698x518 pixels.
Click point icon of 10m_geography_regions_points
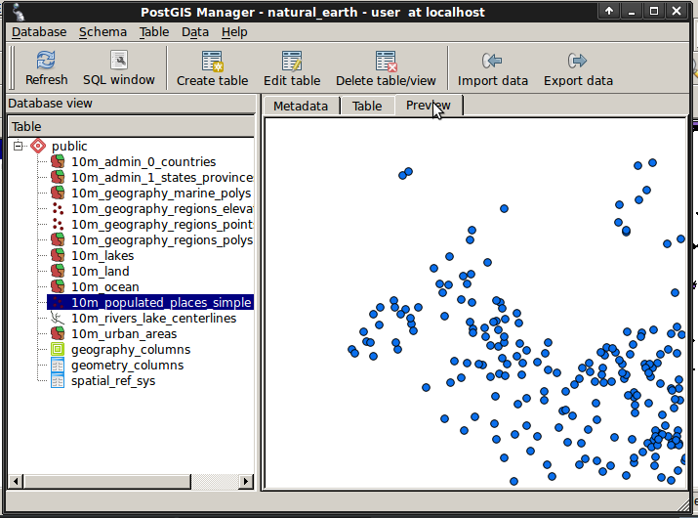click(58, 224)
